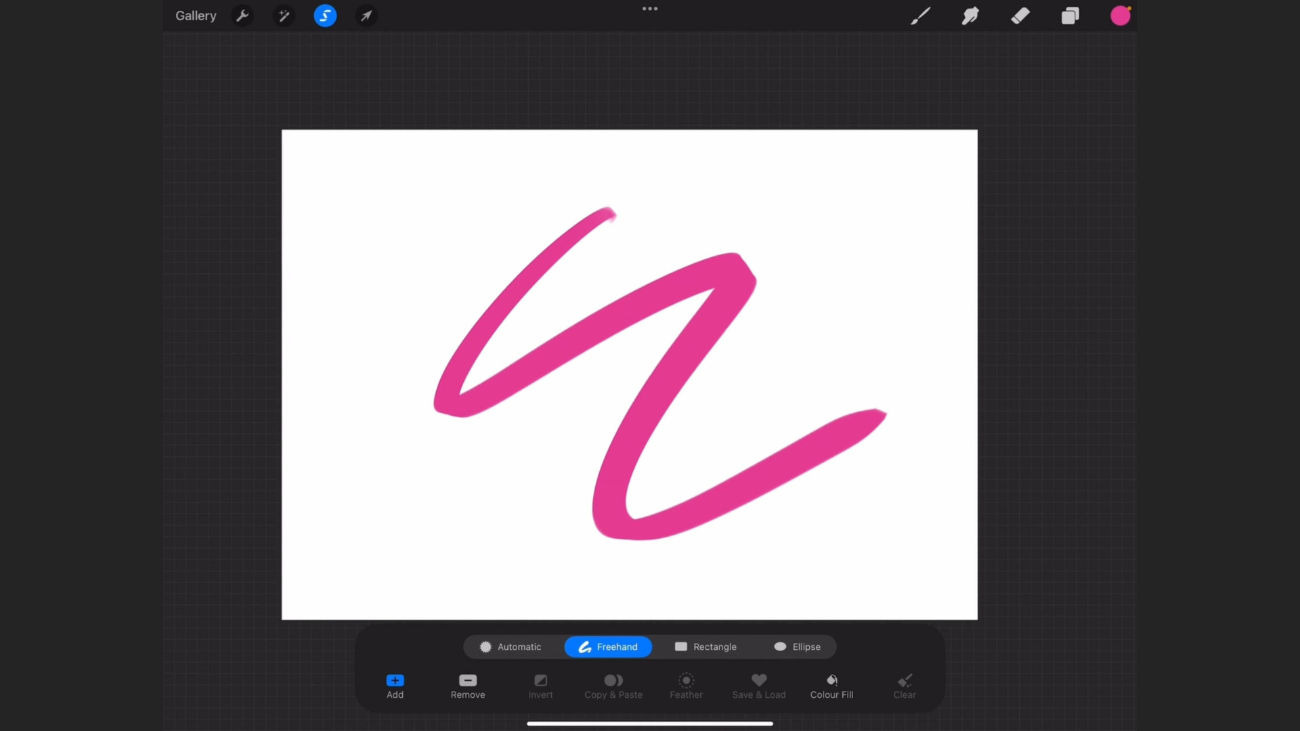Enable Add selection mode
This screenshot has width=1300, height=731.
click(395, 686)
